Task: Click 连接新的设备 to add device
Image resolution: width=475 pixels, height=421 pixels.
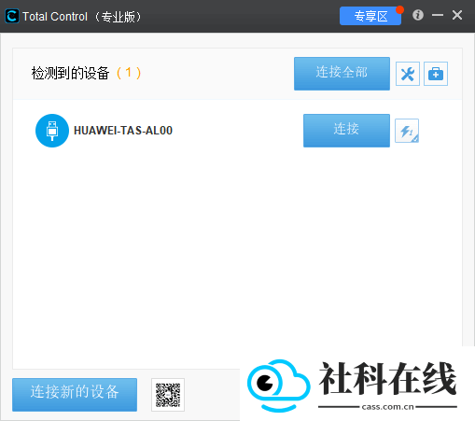Action: 75,395
